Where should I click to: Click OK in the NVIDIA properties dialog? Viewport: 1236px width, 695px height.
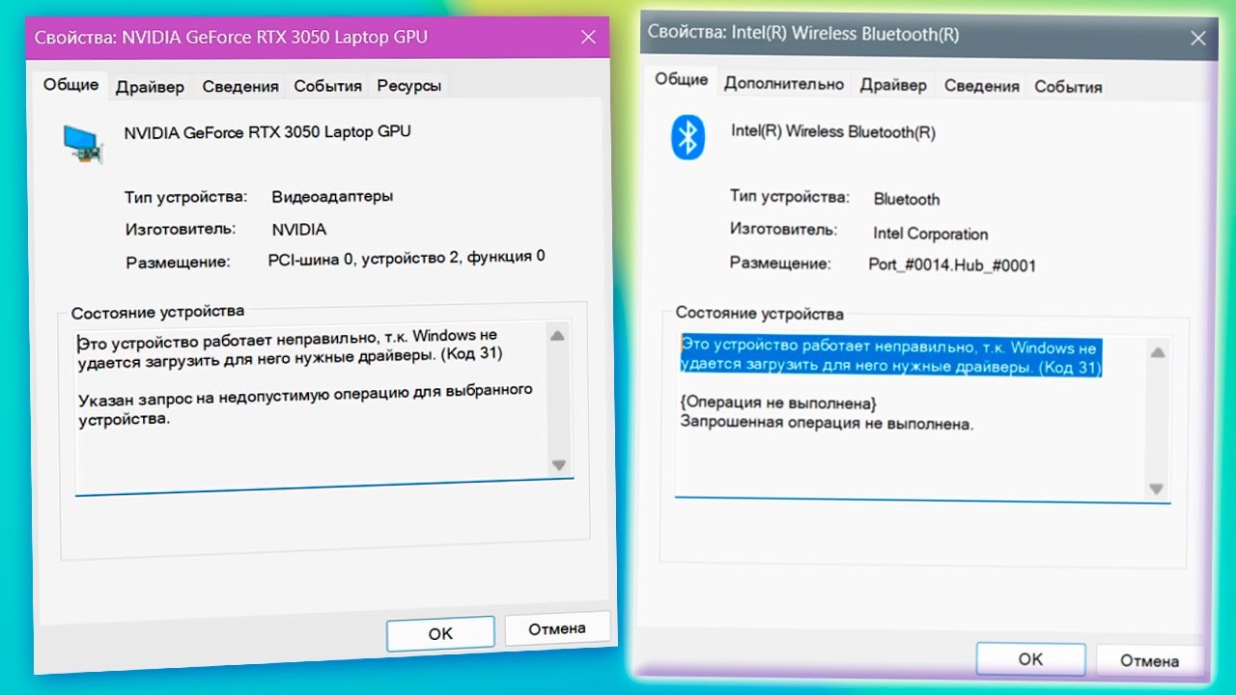[440, 634]
